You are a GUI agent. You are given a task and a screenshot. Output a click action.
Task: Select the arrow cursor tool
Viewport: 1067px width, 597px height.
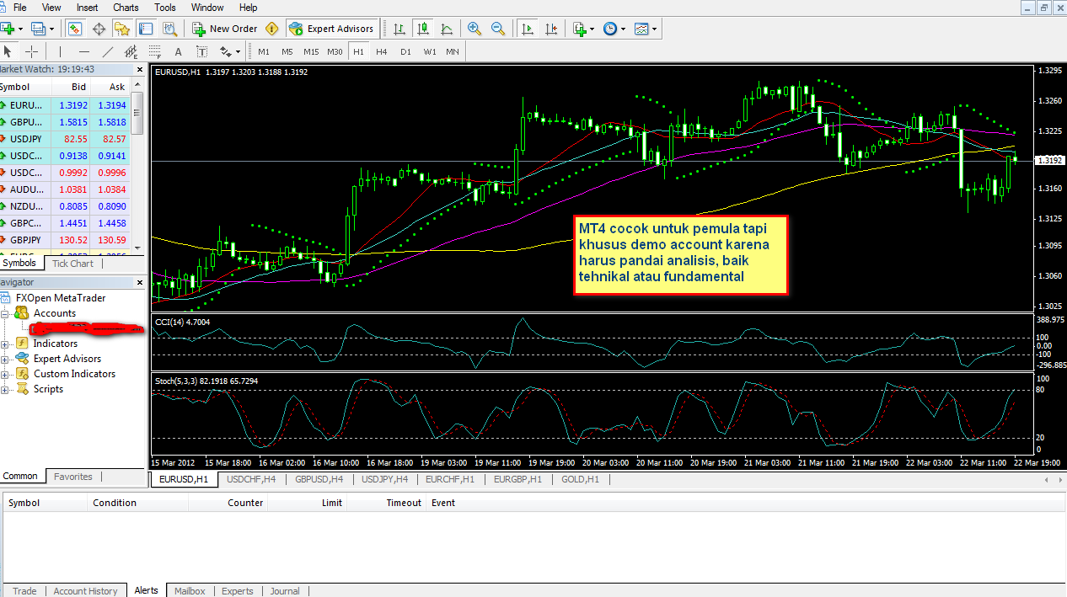8,51
